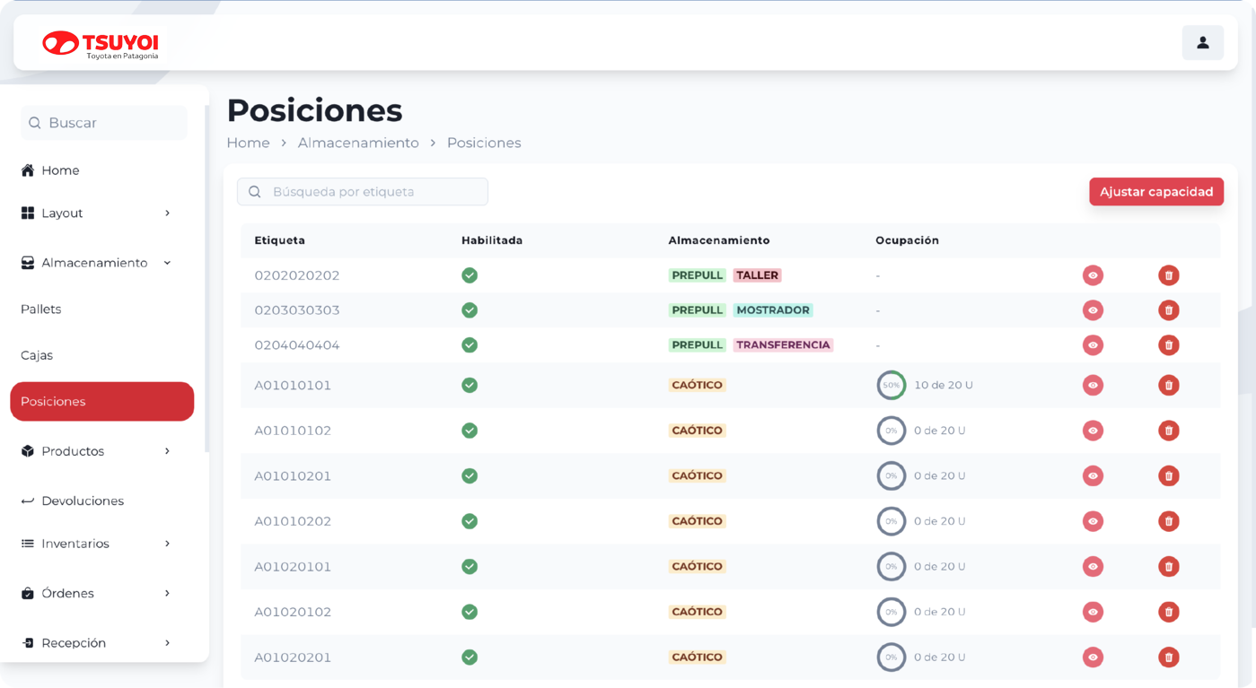
Task: Open Pallets in the sidebar
Action: tap(41, 309)
